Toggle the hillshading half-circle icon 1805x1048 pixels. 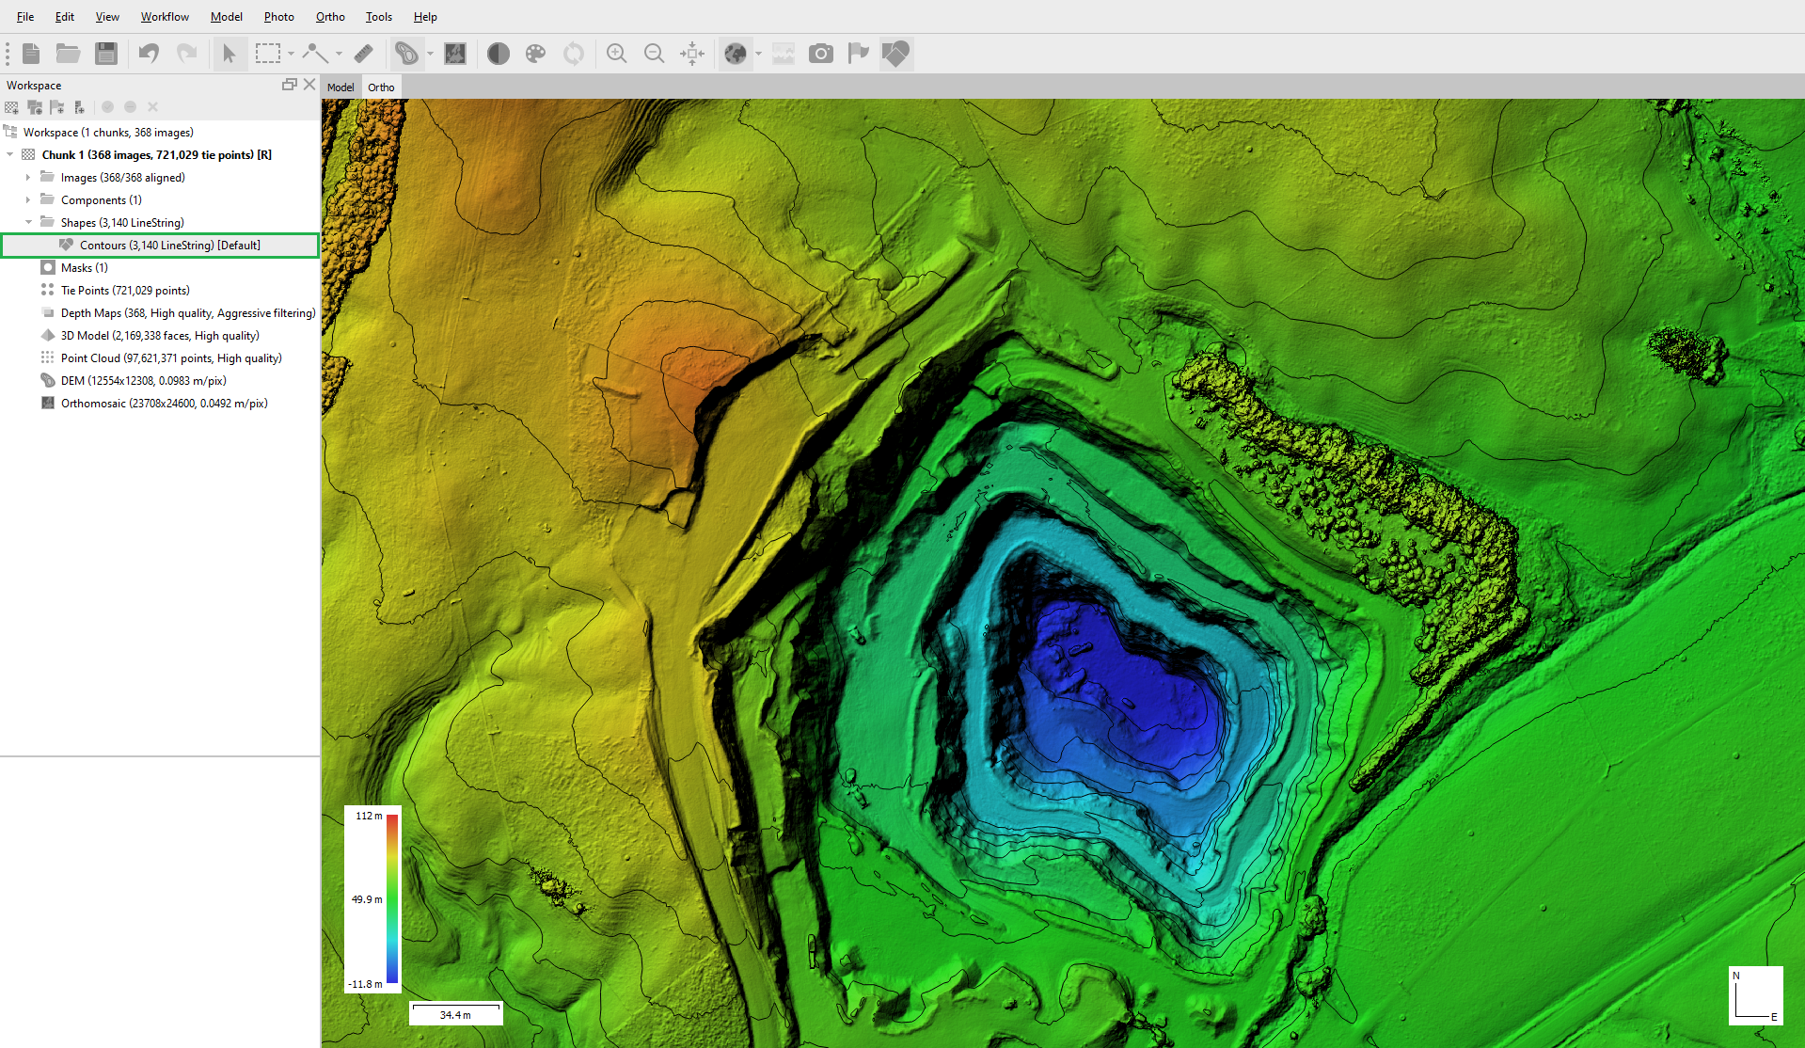pos(499,54)
